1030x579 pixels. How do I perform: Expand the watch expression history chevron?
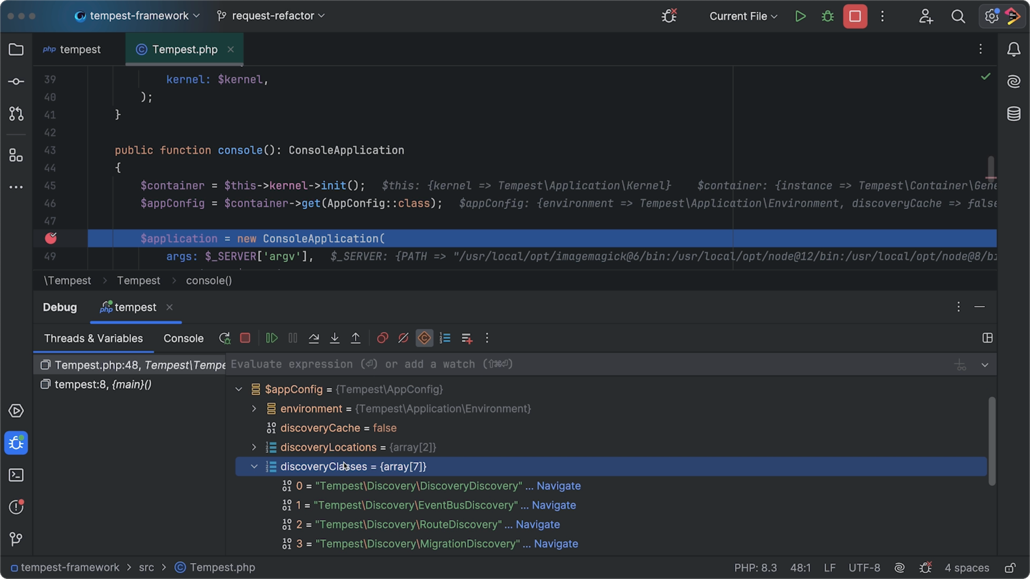(x=985, y=365)
